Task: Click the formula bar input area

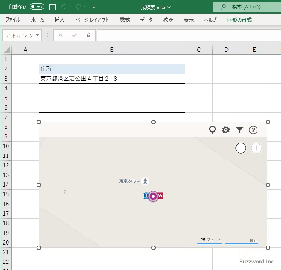Action: 189,35
